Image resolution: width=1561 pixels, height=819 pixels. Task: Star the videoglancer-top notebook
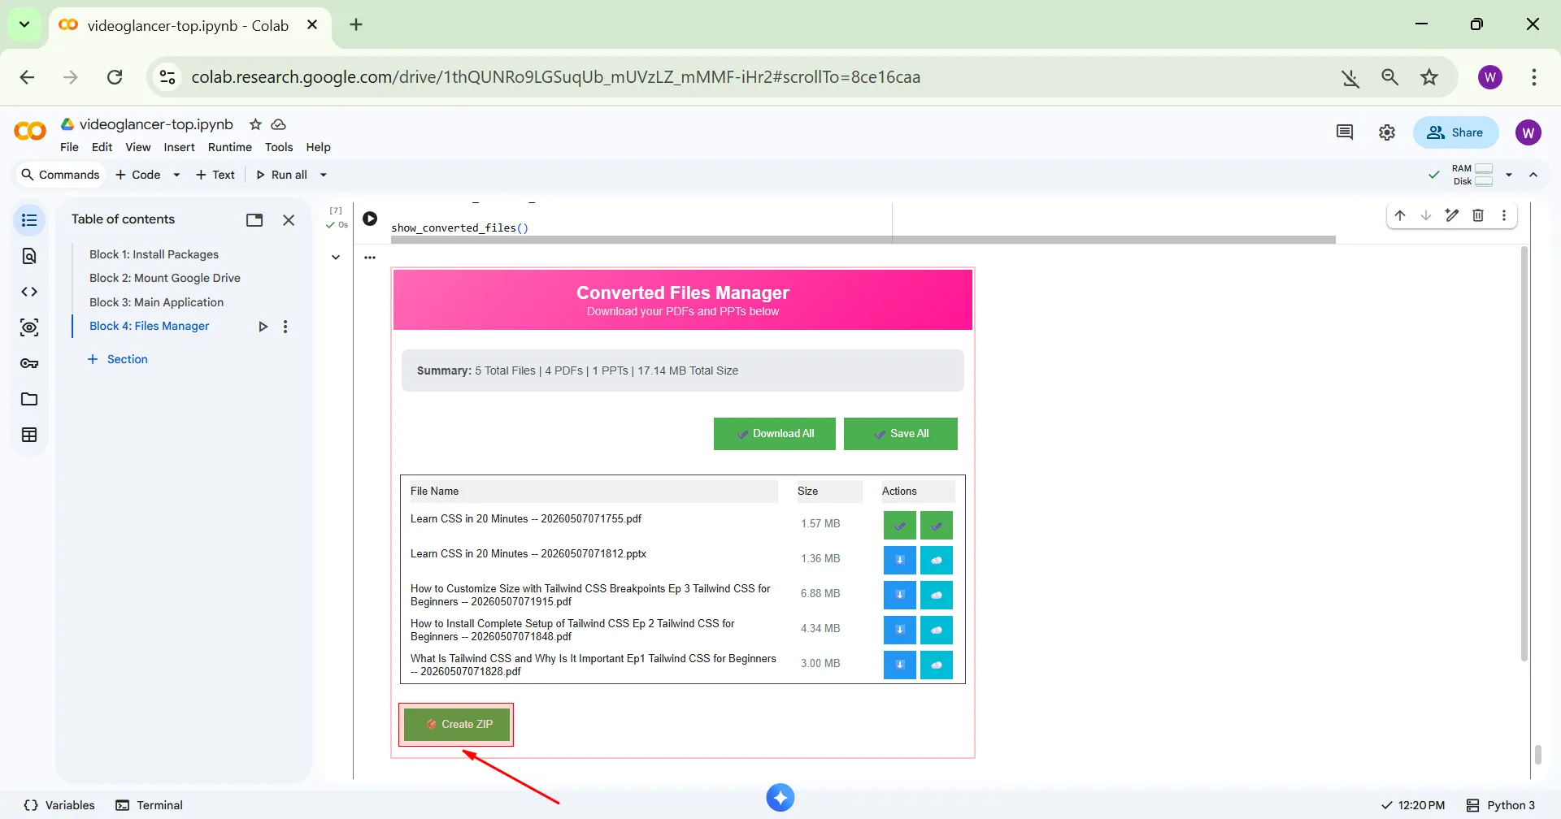[x=255, y=124]
